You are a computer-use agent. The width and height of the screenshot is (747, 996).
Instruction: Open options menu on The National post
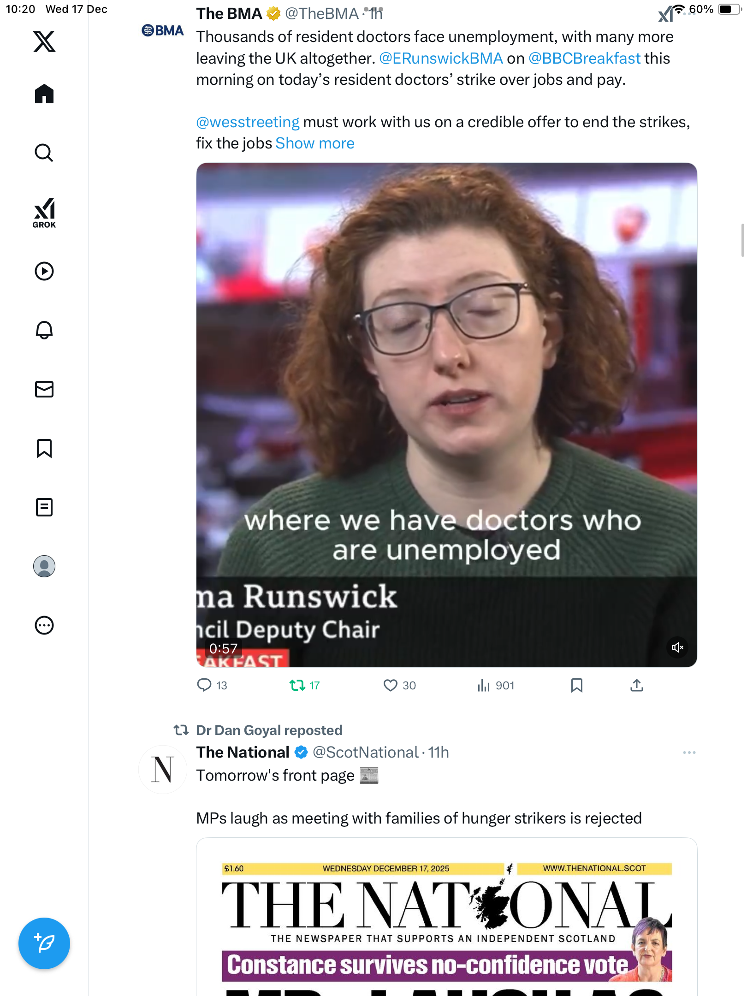(x=689, y=753)
